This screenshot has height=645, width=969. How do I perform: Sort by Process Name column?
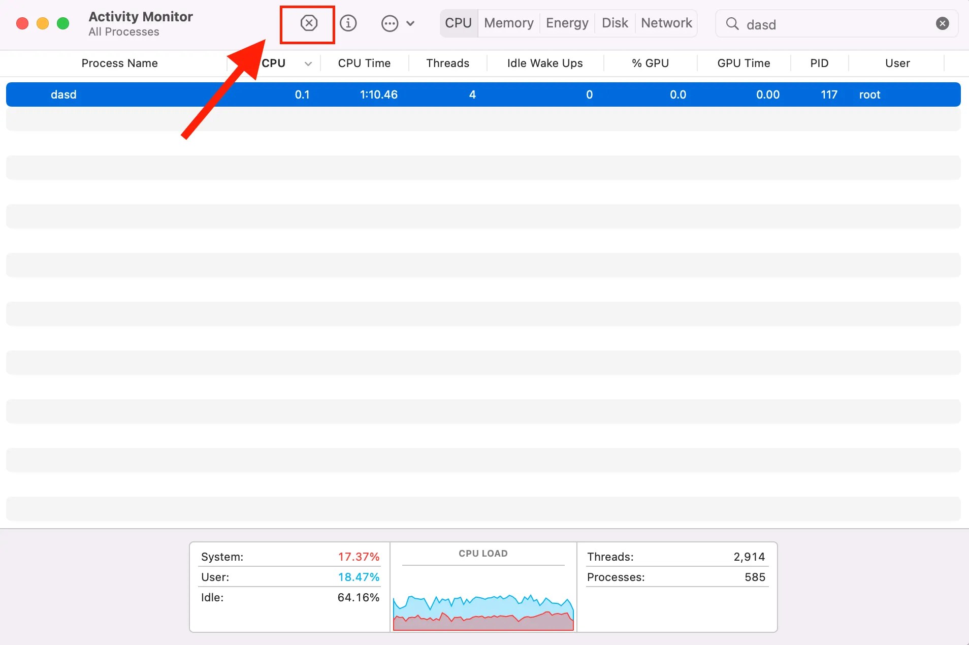(120, 63)
